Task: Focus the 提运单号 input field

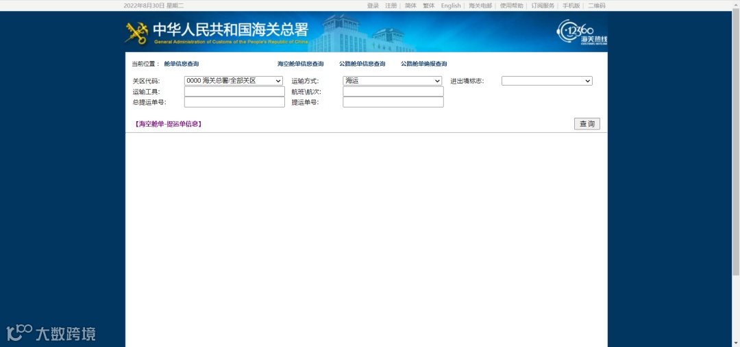Action: click(x=393, y=102)
